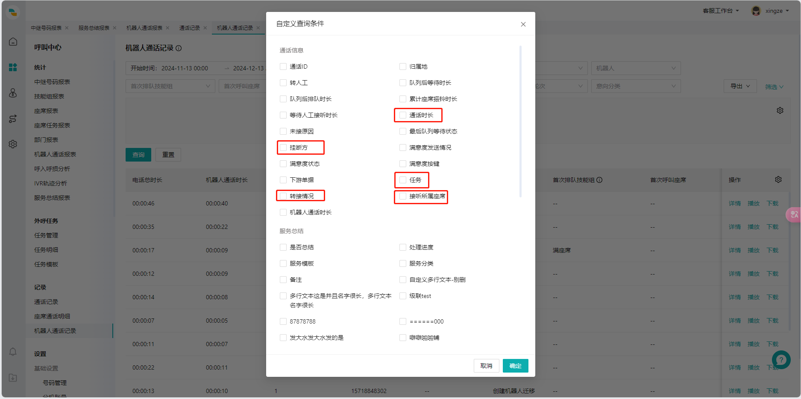
Task: Close the 机器人通话记录 tab
Action: pyautogui.click(x=258, y=28)
